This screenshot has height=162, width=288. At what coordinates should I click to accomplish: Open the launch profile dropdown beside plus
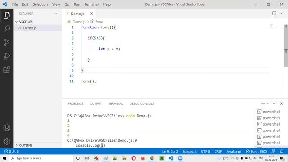click(268, 104)
